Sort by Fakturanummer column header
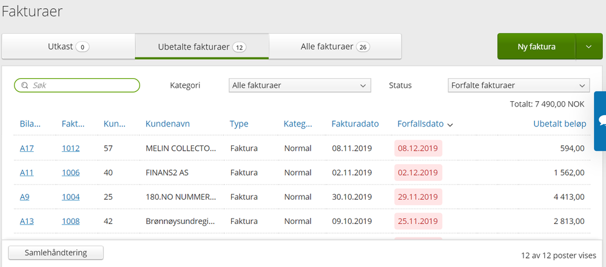The width and height of the screenshot is (606, 267). tap(73, 124)
